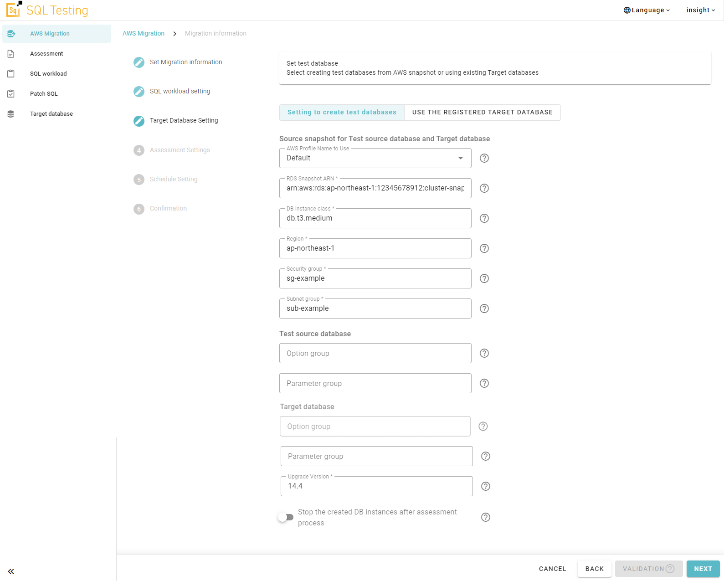Click Test source database Parameter group field
Screen dimensions: 724x581
(375, 383)
